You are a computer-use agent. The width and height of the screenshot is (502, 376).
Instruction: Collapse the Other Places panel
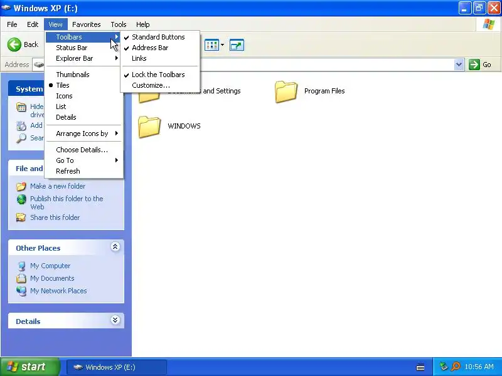pos(115,246)
